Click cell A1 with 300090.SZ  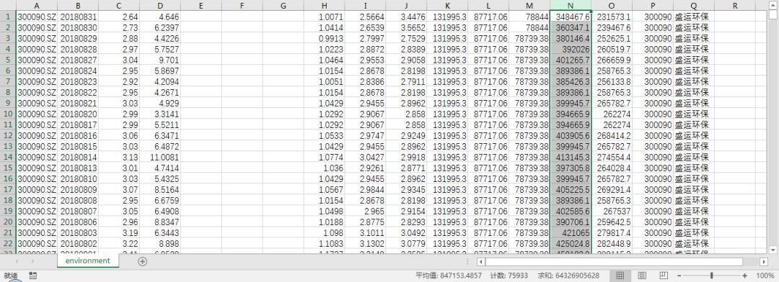tap(37, 17)
